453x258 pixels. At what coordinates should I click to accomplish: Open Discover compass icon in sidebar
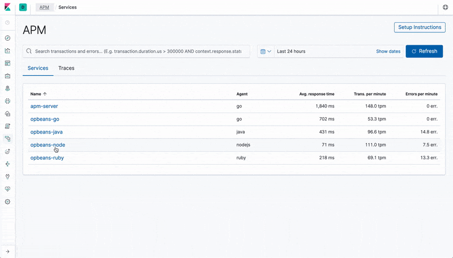click(x=7, y=38)
